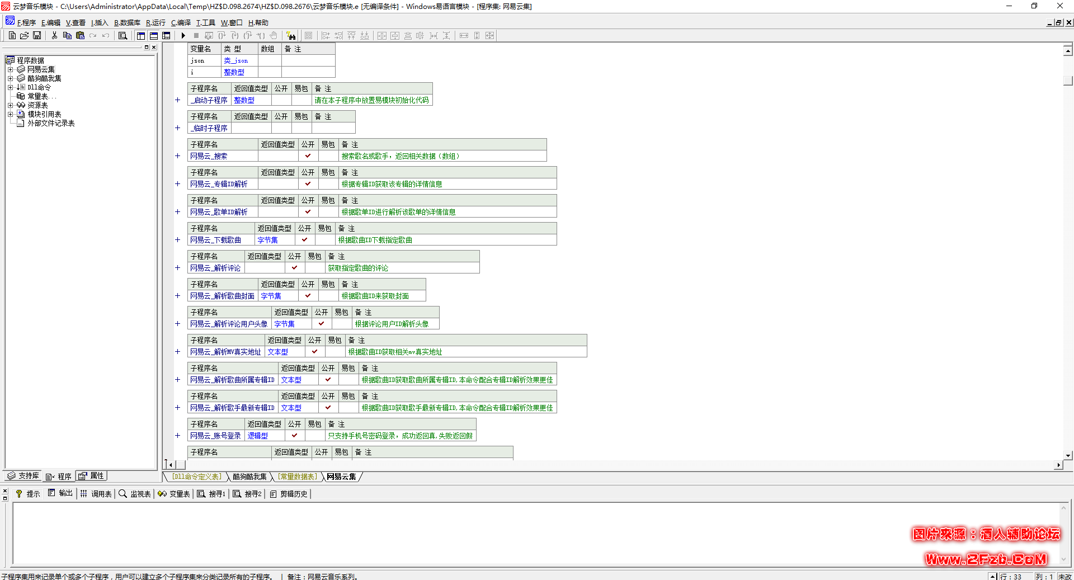Toggle 公开 checkmark for 网易云_解析评论
The width and height of the screenshot is (1074, 580).
pos(295,268)
